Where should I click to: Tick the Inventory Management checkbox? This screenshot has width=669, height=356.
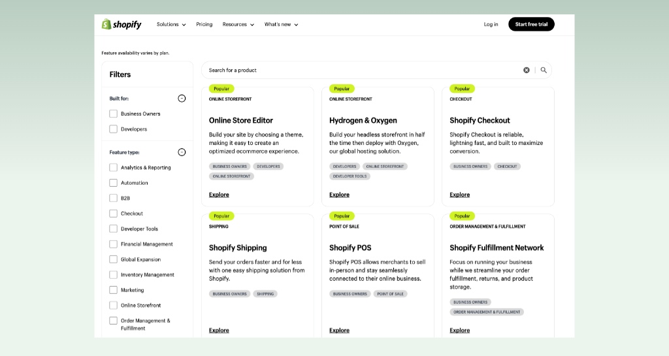coord(113,275)
